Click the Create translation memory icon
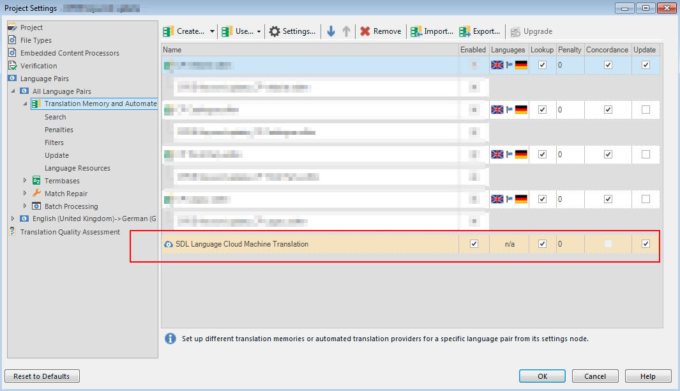Image resolution: width=680 pixels, height=391 pixels. point(169,31)
